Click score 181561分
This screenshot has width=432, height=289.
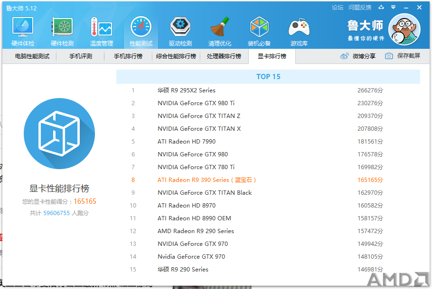370,141
